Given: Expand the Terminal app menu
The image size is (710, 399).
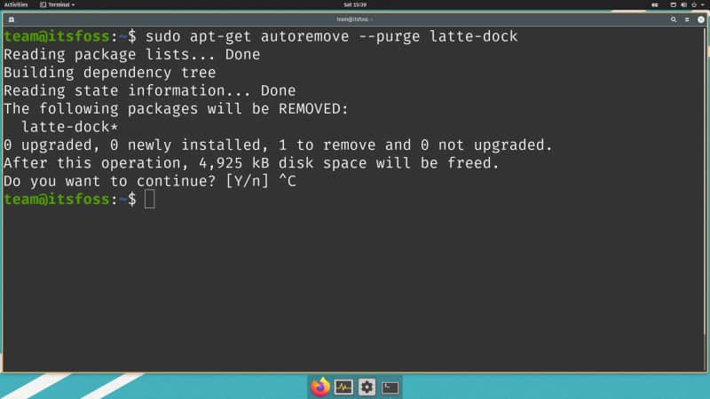Looking at the screenshot, I should [58, 4].
